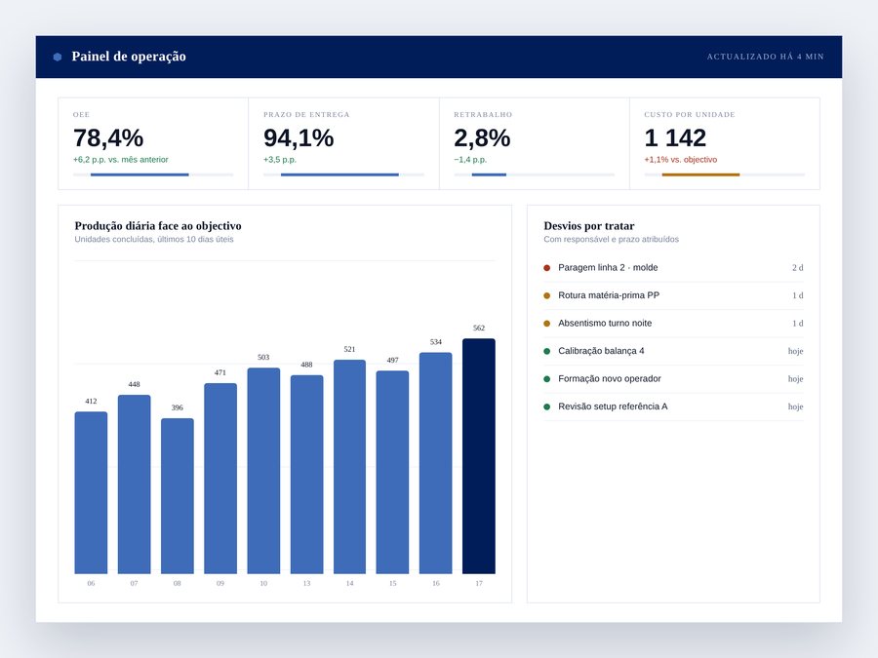Select the Custo por unidade 1 142 card
This screenshot has height=658, width=878.
(725, 144)
